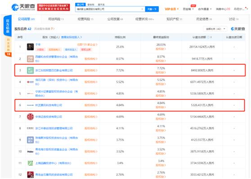
Task: Click the Tianyancha logo in header
Action: tap(23, 7)
